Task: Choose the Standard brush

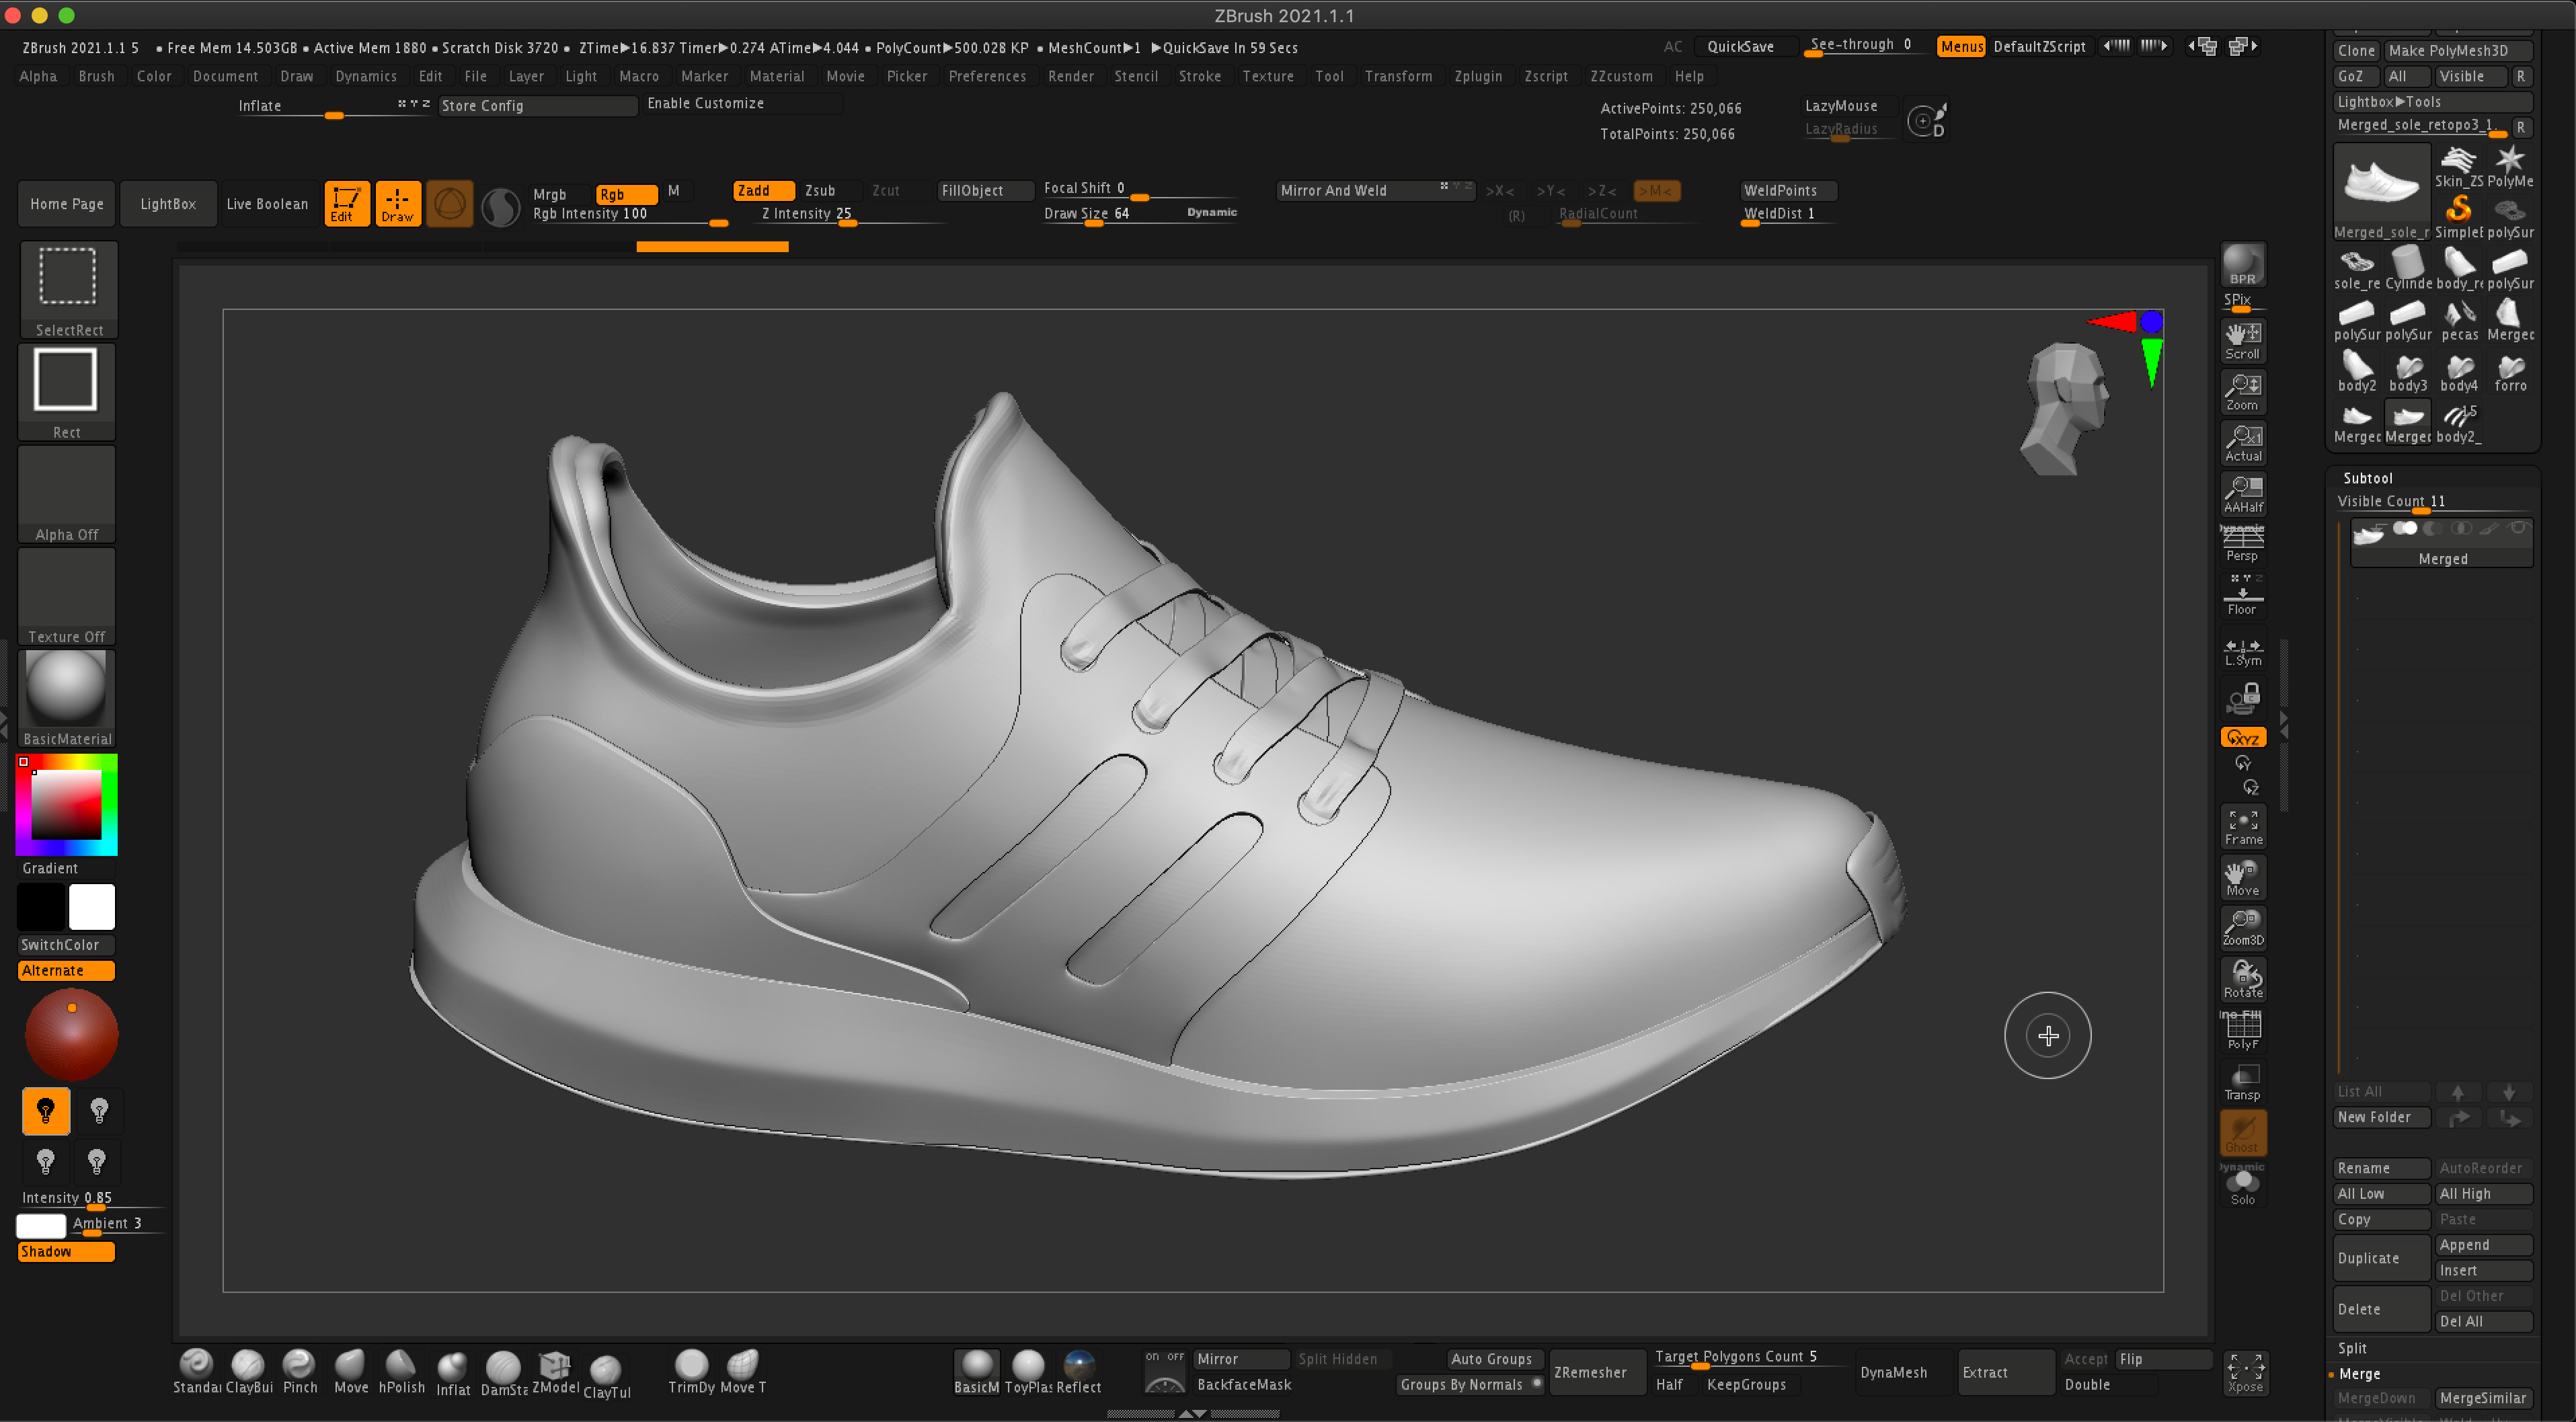Action: coord(196,1371)
